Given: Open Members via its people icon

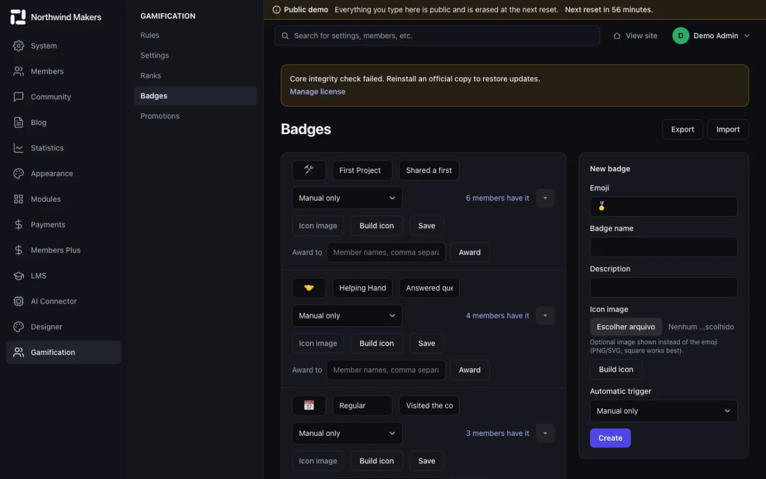Looking at the screenshot, I should coord(19,71).
